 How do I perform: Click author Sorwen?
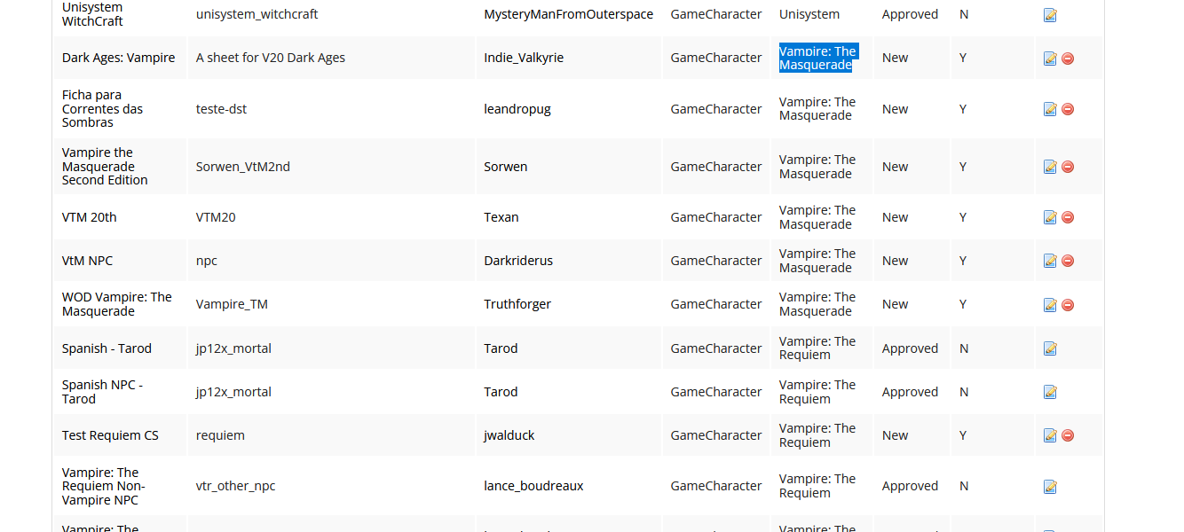pos(506,167)
